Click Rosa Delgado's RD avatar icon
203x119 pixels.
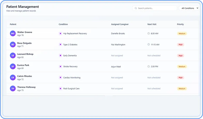(x=13, y=44)
